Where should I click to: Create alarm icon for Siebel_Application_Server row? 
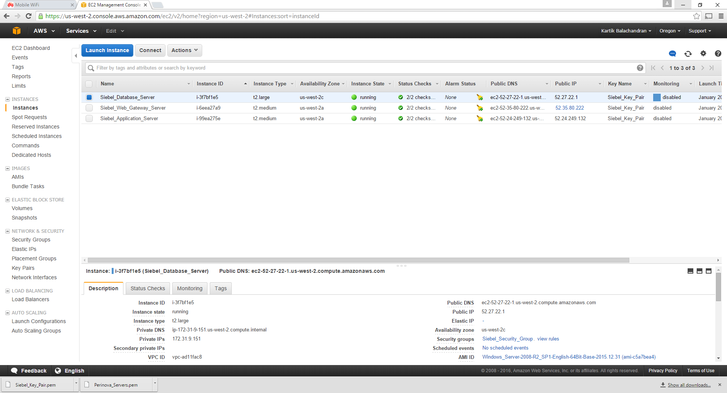click(480, 119)
